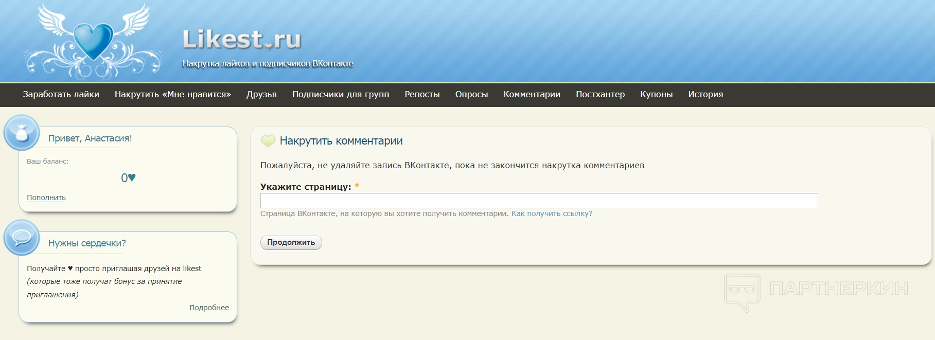This screenshot has height=340, width=935.
Task: Click the Привет, Анастасия! heading
Action: point(90,138)
